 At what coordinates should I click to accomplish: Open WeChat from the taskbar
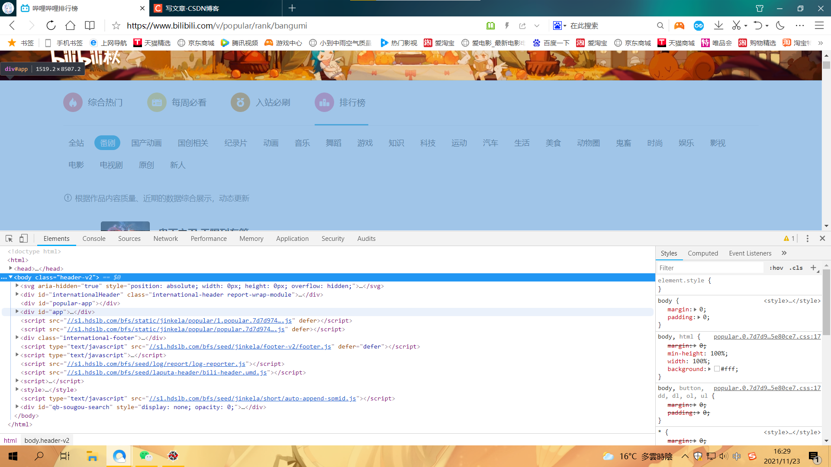pyautogui.click(x=146, y=456)
